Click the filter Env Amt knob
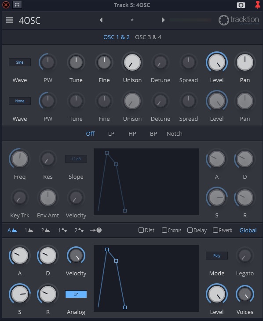The image size is (263, 321). tap(48, 198)
